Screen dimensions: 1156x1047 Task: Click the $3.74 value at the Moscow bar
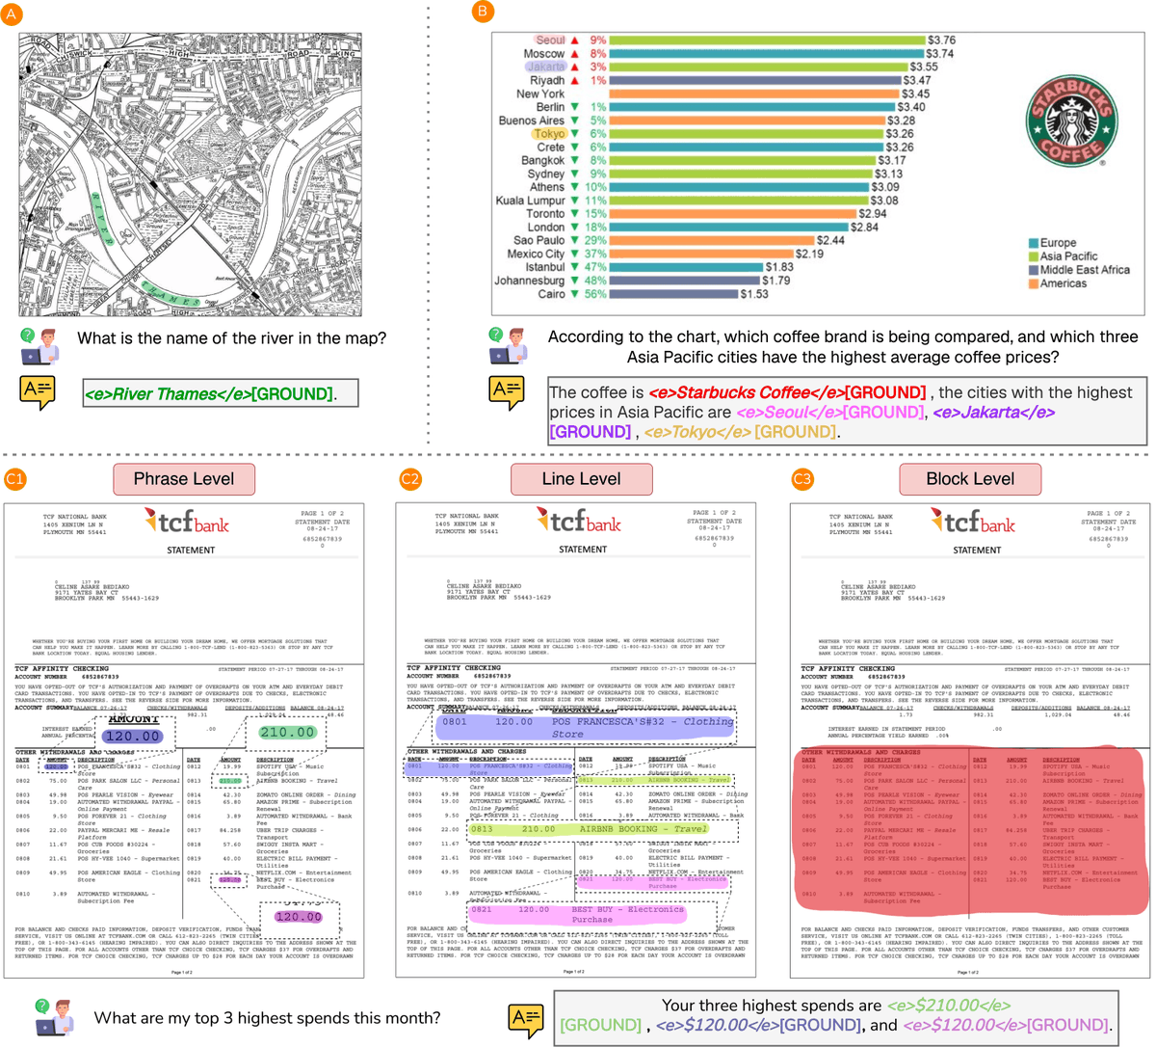pyautogui.click(x=939, y=54)
